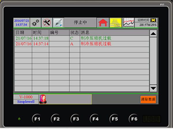This screenshot has width=173, height=129.
Task: Open the yellow program steps icon
Action: [x=116, y=23]
